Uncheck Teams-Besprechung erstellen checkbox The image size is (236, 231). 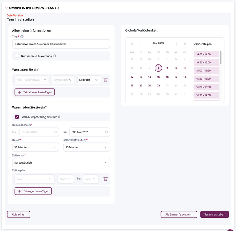(17, 117)
